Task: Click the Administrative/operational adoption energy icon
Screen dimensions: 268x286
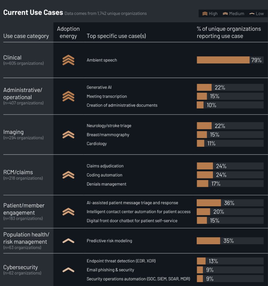Action: 68,96
